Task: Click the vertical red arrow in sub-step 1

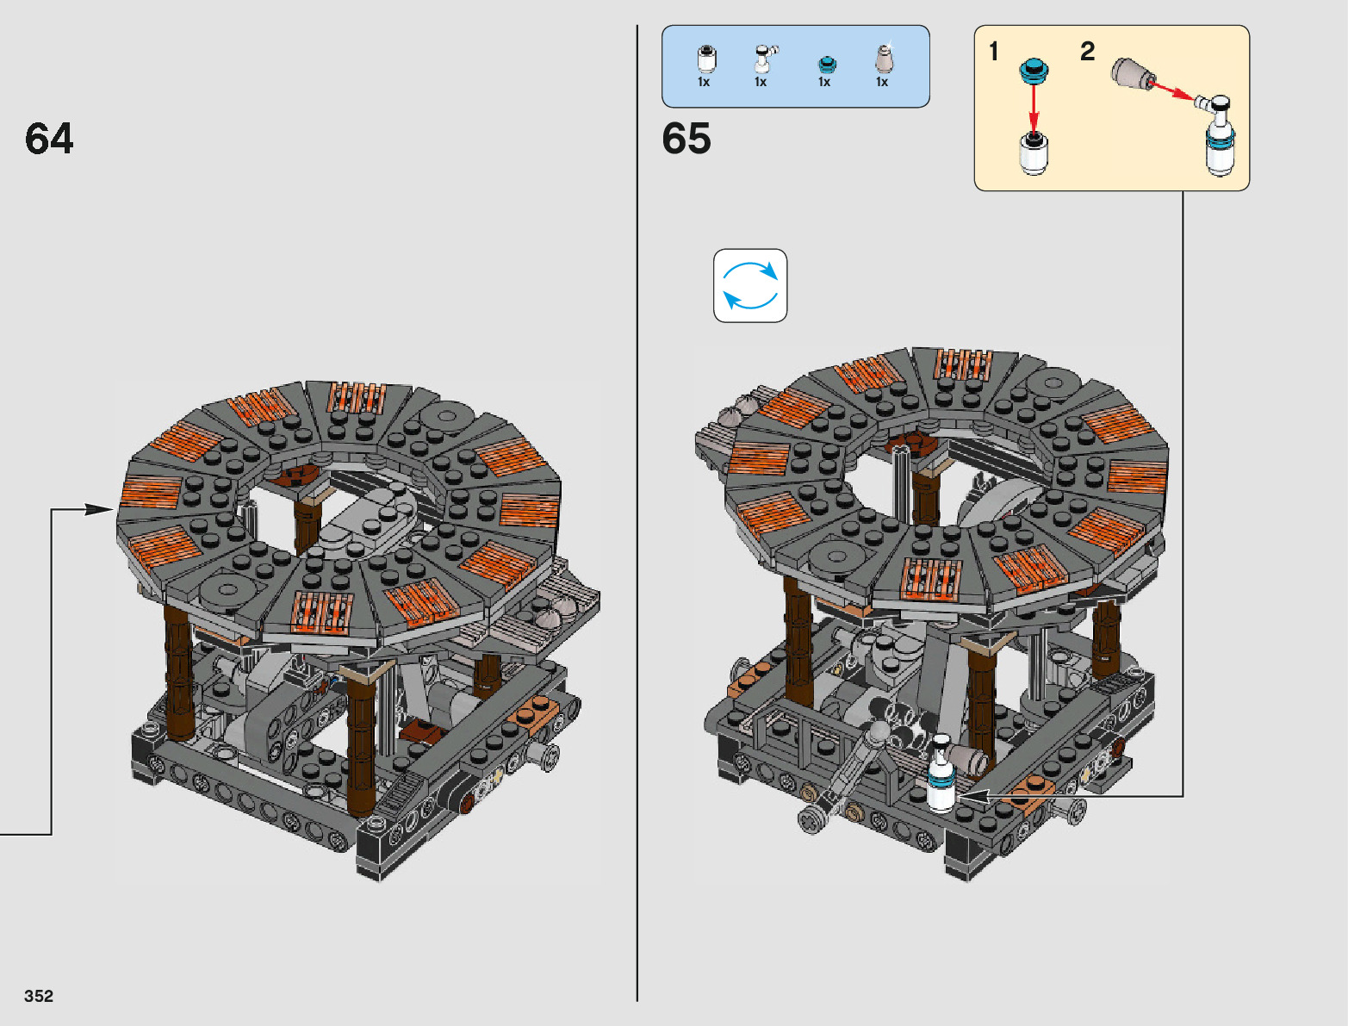Action: pos(1034,109)
